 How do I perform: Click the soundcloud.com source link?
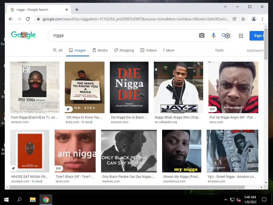click(x=174, y=181)
